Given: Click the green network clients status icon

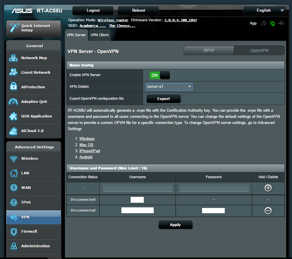Looking at the screenshot, I should (272, 23).
